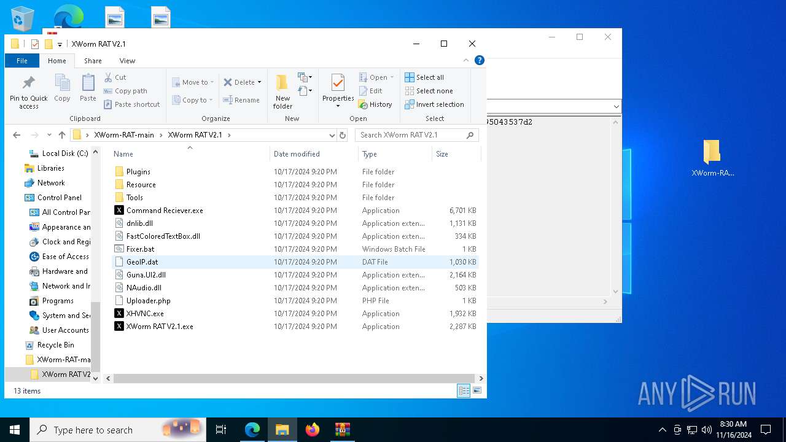Open the Recent locations dropdown arrow
This screenshot has height=442, width=786.
click(49, 135)
